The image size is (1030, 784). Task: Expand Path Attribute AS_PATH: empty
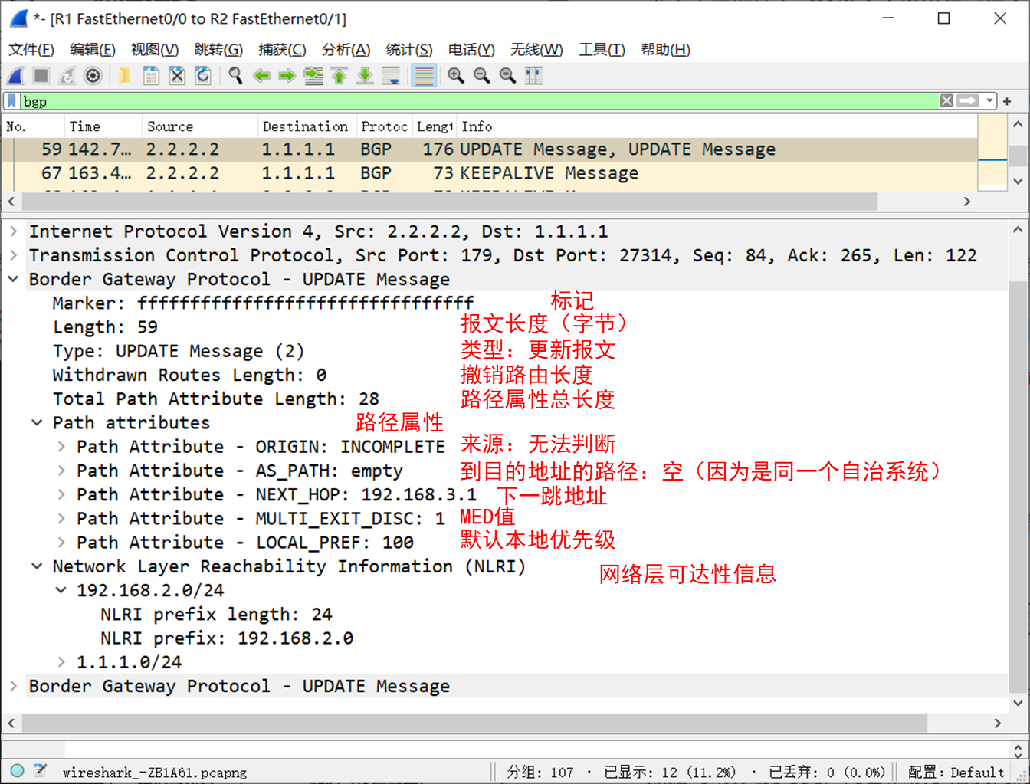61,471
